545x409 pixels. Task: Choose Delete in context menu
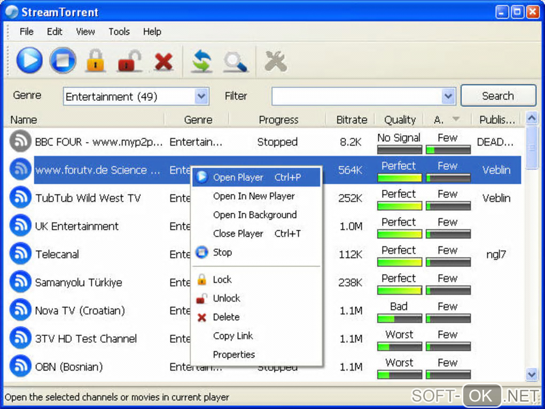[256, 317]
